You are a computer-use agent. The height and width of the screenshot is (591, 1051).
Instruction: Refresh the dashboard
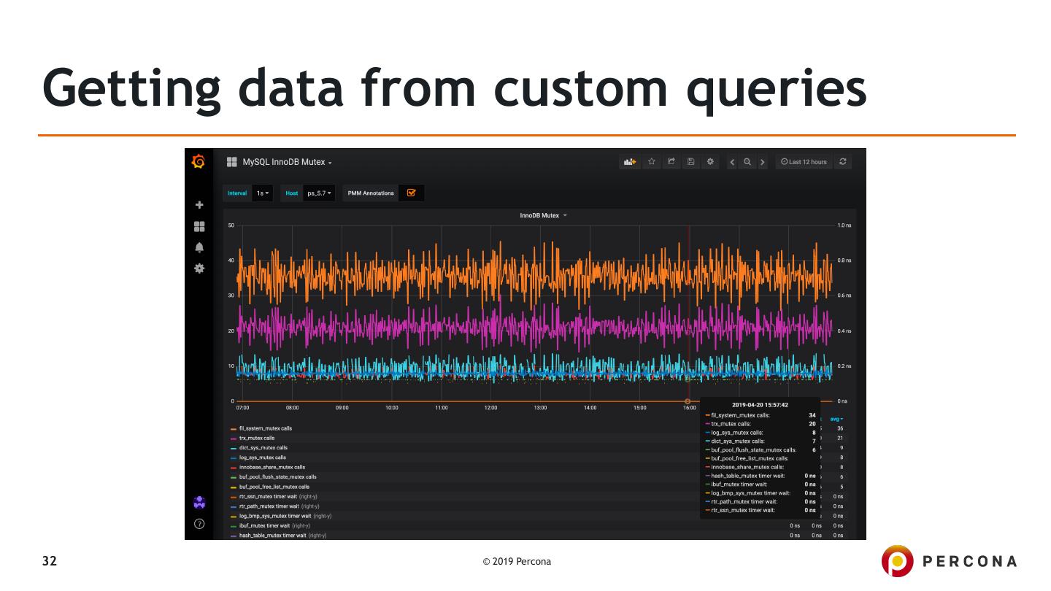click(843, 162)
